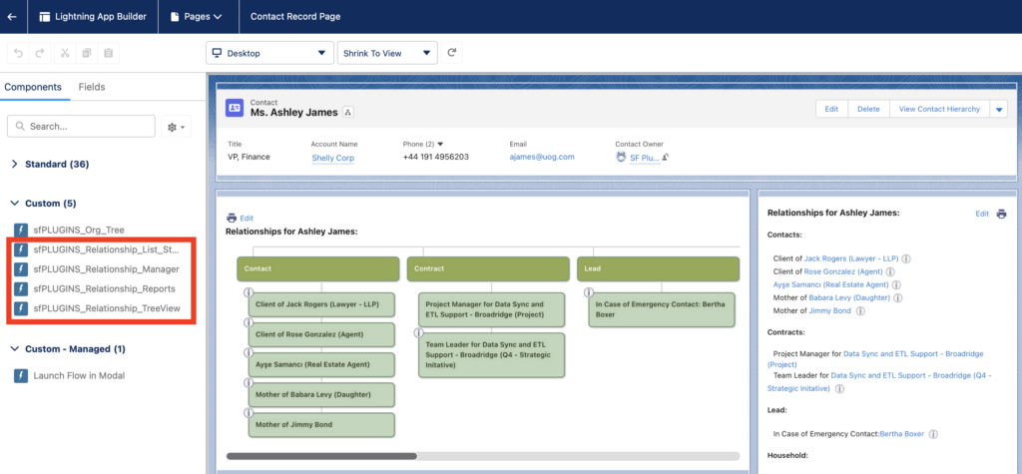Click the refresh icon beside Shrink To View

[x=452, y=53]
